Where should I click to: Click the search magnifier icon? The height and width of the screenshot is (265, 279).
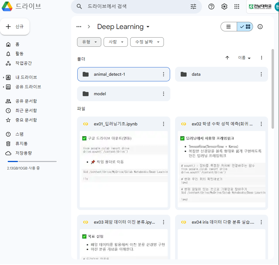coord(79,7)
